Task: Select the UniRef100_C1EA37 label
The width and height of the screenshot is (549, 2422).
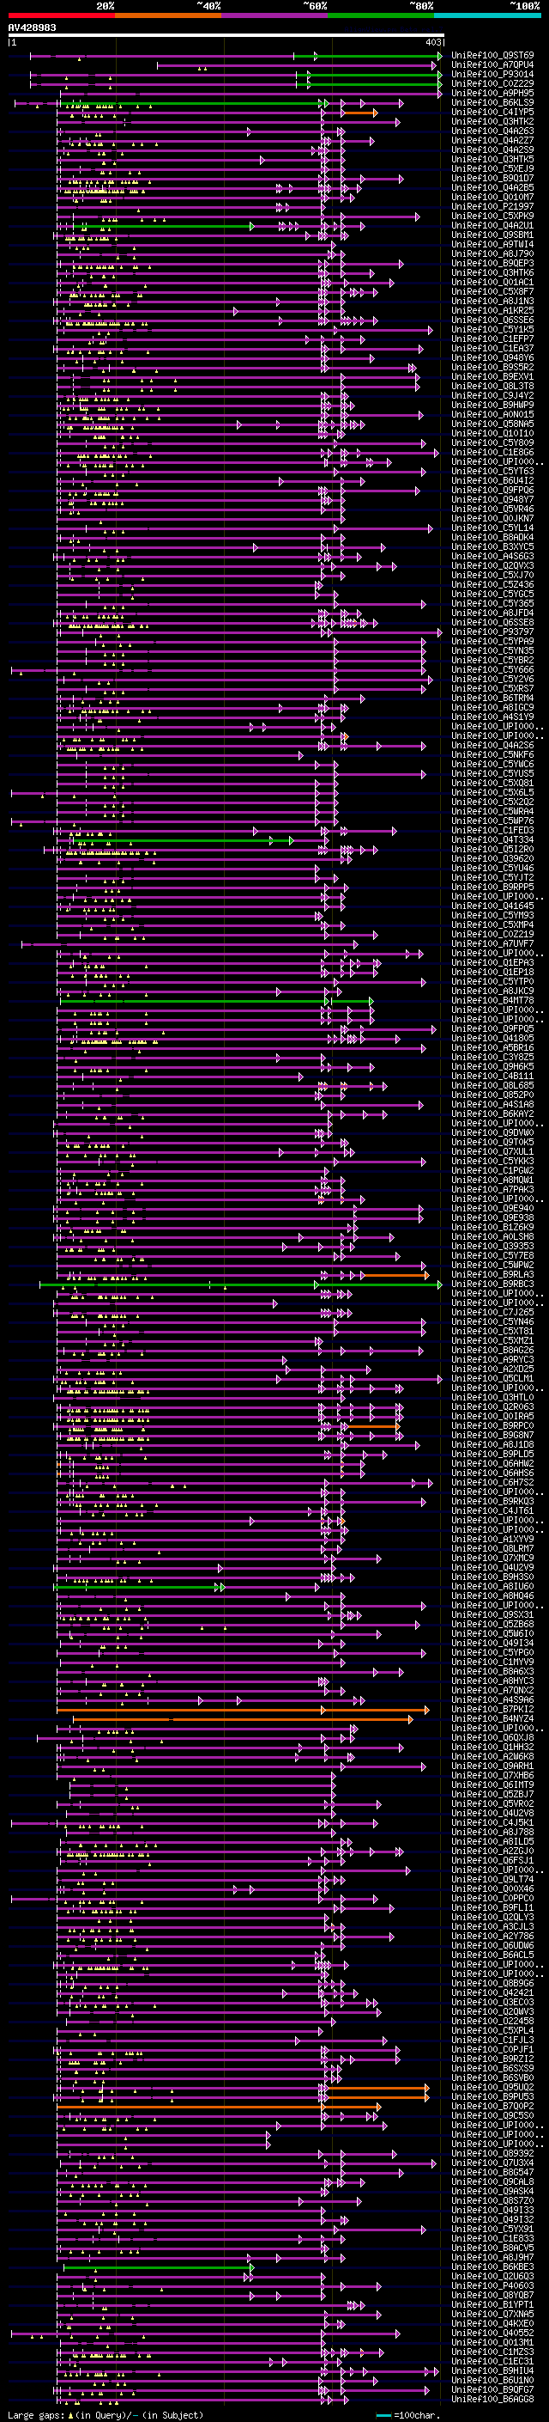Action: [x=492, y=348]
